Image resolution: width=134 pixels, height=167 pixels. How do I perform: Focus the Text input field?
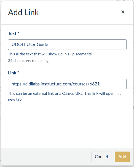(x=67, y=45)
